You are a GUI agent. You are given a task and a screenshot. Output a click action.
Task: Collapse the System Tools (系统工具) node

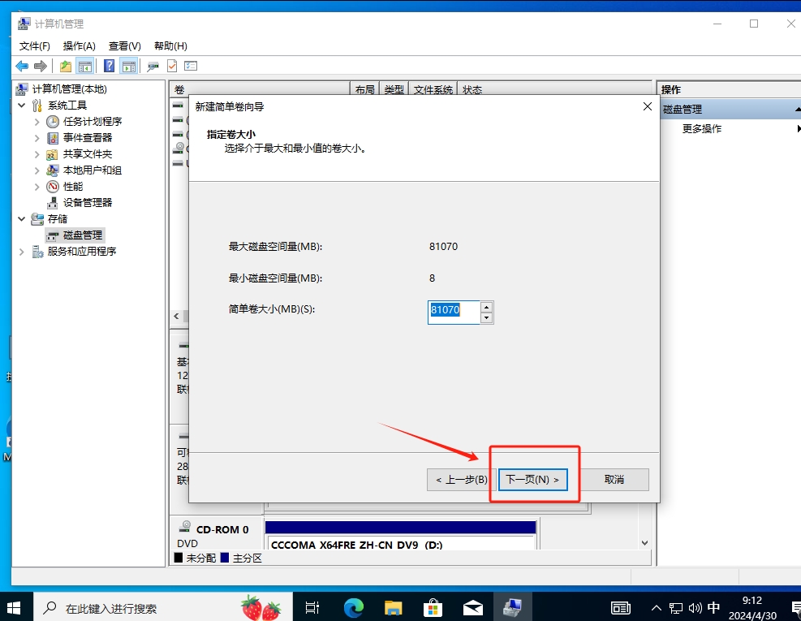point(21,106)
